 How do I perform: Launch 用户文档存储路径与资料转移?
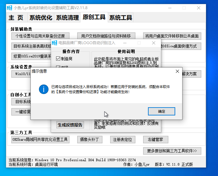106,36
